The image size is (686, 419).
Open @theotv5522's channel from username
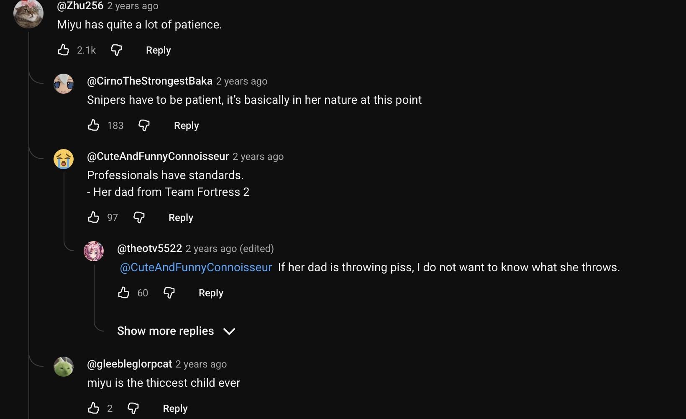coord(150,249)
